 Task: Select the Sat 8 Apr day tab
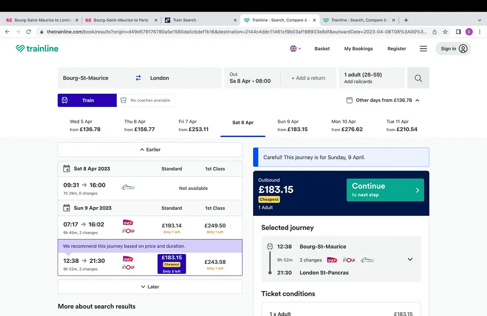tap(243, 123)
